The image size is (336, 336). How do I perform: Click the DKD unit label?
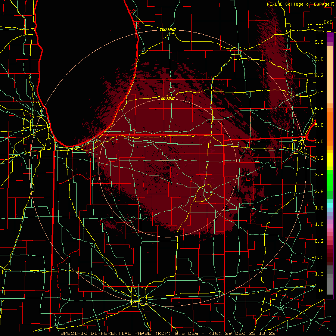click(328, 22)
